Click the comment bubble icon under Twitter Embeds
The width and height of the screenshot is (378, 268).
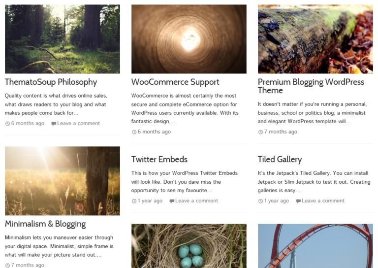coord(172,201)
